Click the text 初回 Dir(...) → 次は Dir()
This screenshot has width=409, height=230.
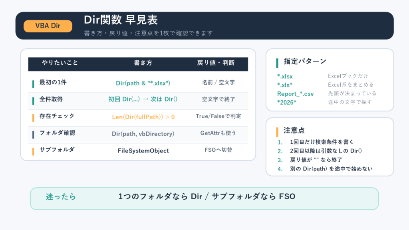coord(143,99)
